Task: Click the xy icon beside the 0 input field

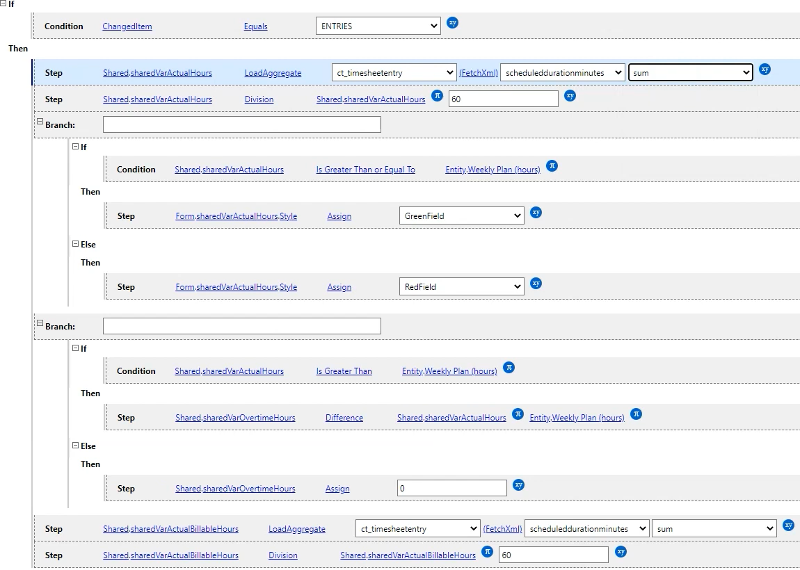Action: coord(518,485)
